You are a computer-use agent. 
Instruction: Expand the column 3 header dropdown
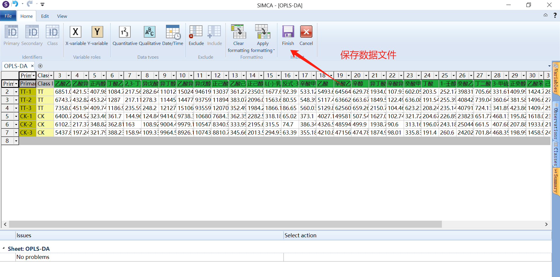tap(69, 76)
